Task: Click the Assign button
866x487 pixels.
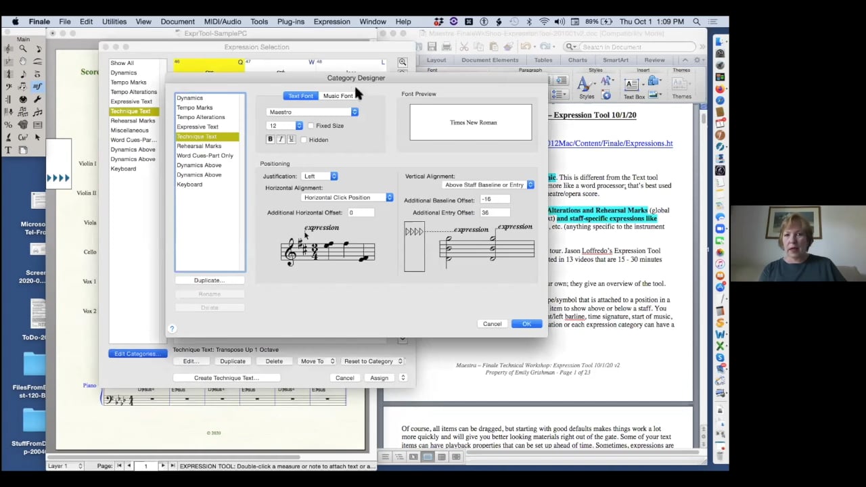Action: tap(379, 378)
